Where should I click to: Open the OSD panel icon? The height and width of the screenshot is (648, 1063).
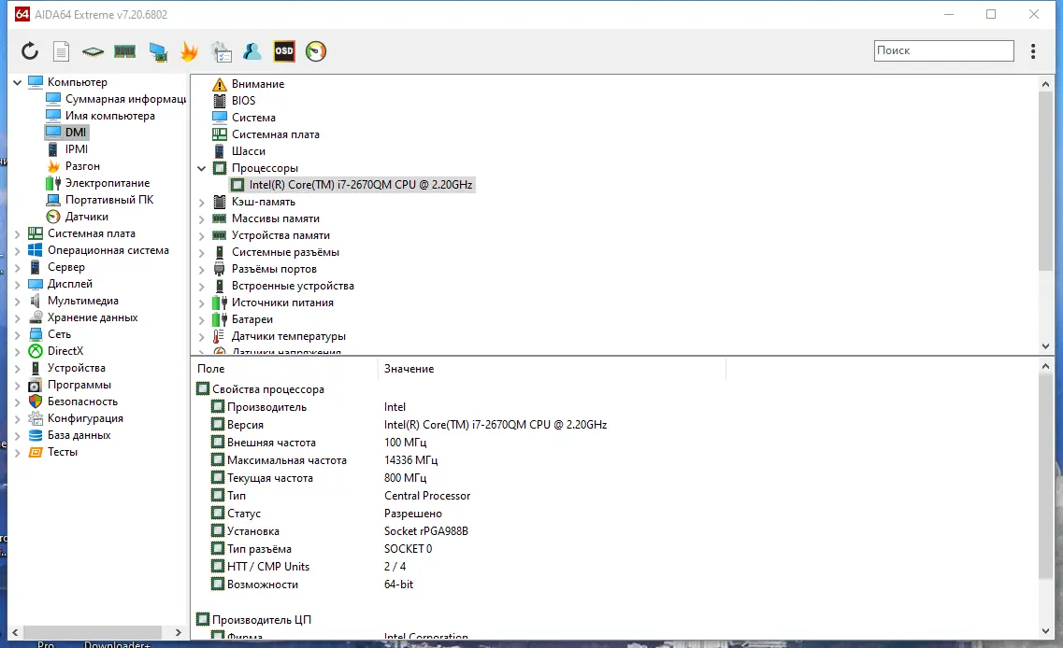pos(284,51)
